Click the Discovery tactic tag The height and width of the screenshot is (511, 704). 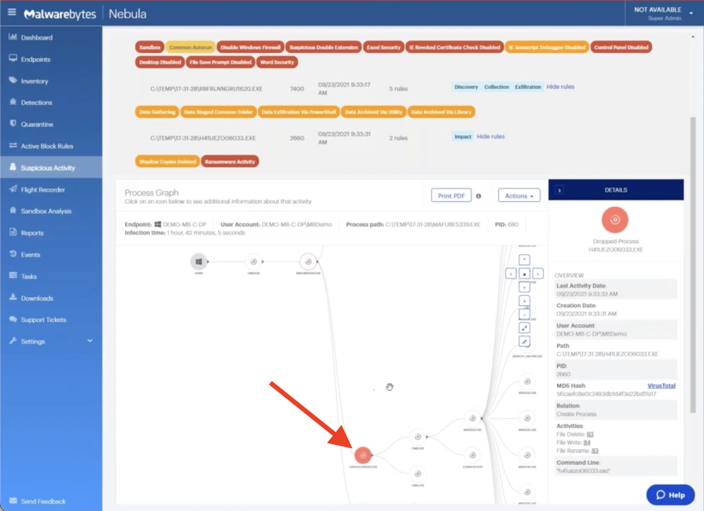pyautogui.click(x=466, y=87)
